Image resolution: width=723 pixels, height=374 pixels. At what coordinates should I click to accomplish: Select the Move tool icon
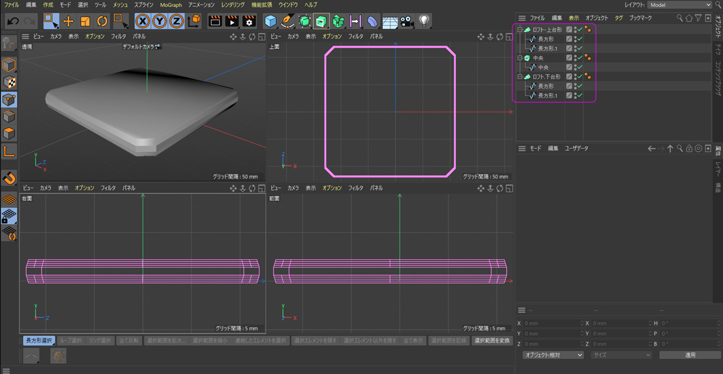68,21
